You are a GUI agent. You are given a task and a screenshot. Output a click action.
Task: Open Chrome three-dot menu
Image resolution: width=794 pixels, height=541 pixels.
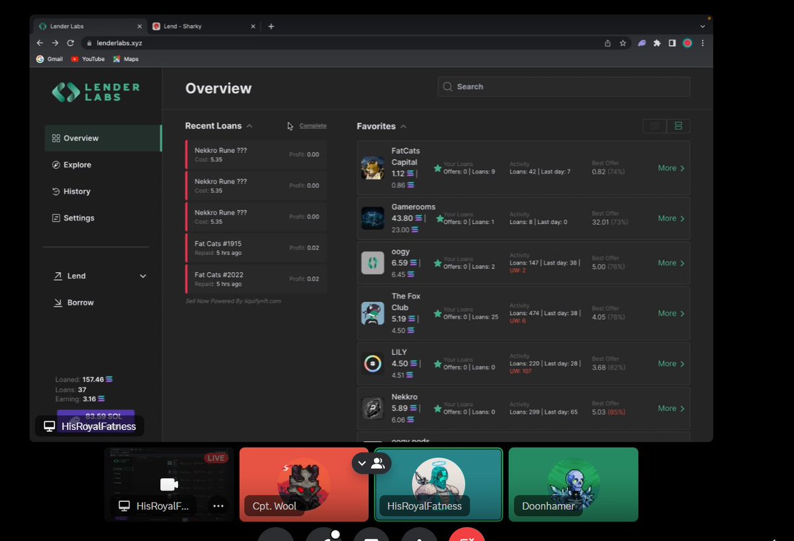click(x=703, y=43)
